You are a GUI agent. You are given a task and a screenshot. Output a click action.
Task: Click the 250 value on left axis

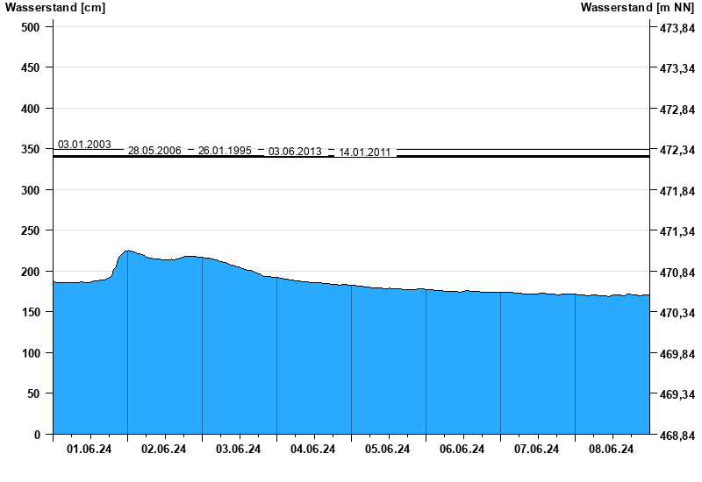point(31,231)
